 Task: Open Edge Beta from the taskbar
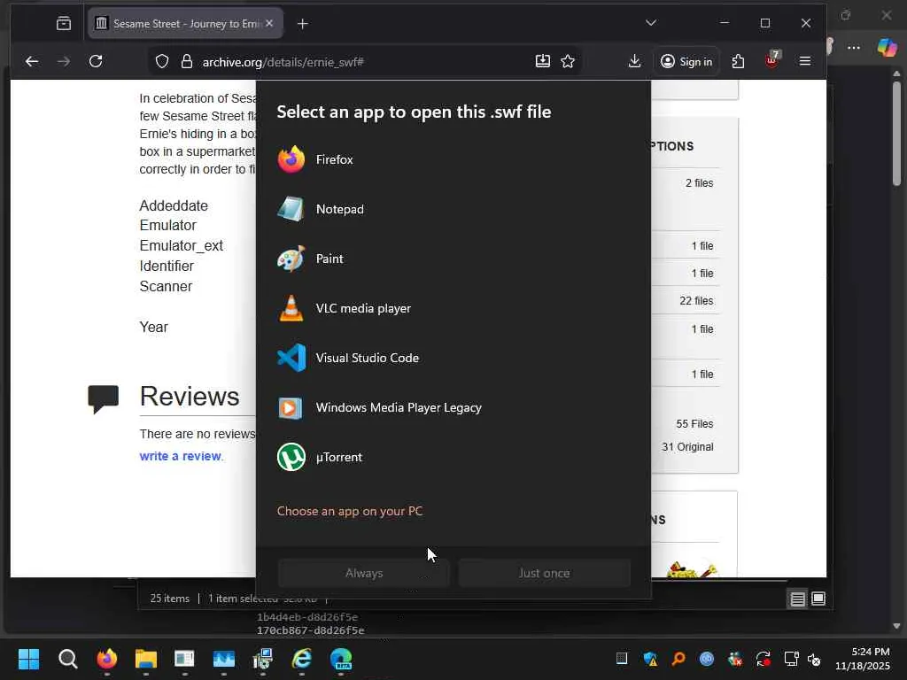[341, 659]
